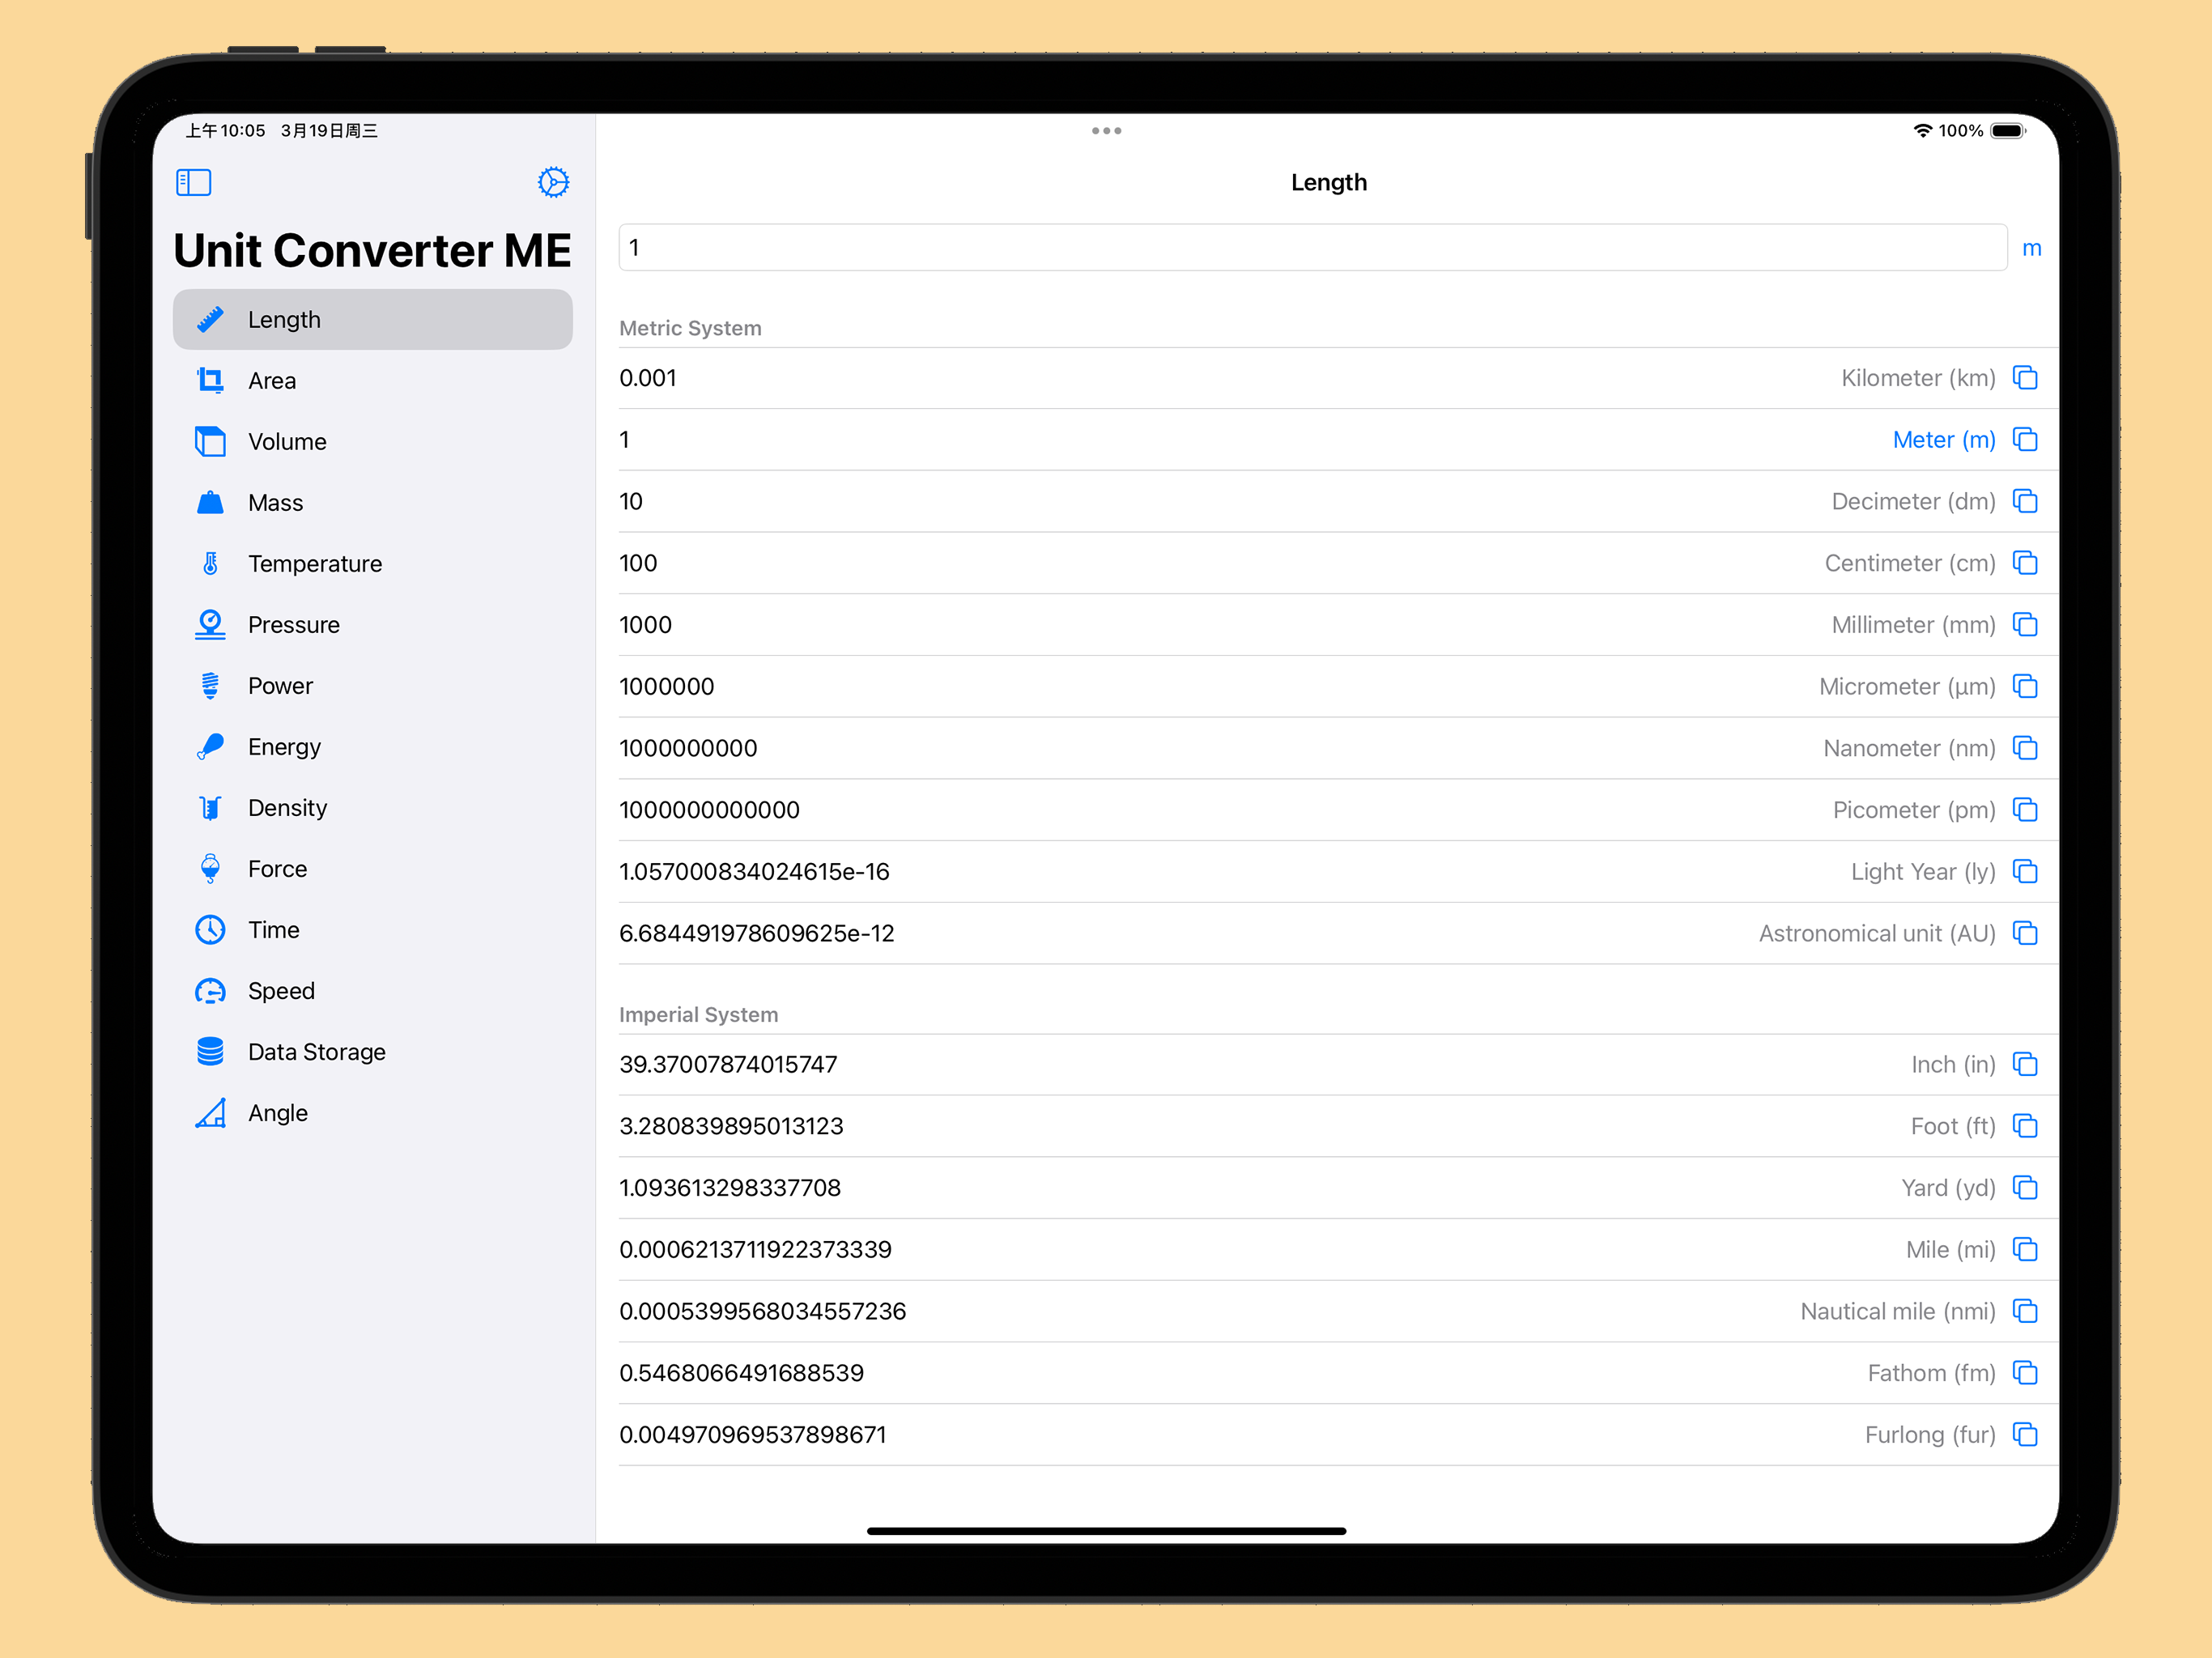Copy the Nautical mile value
Screen dimensions: 2212x1658
point(2024,1311)
